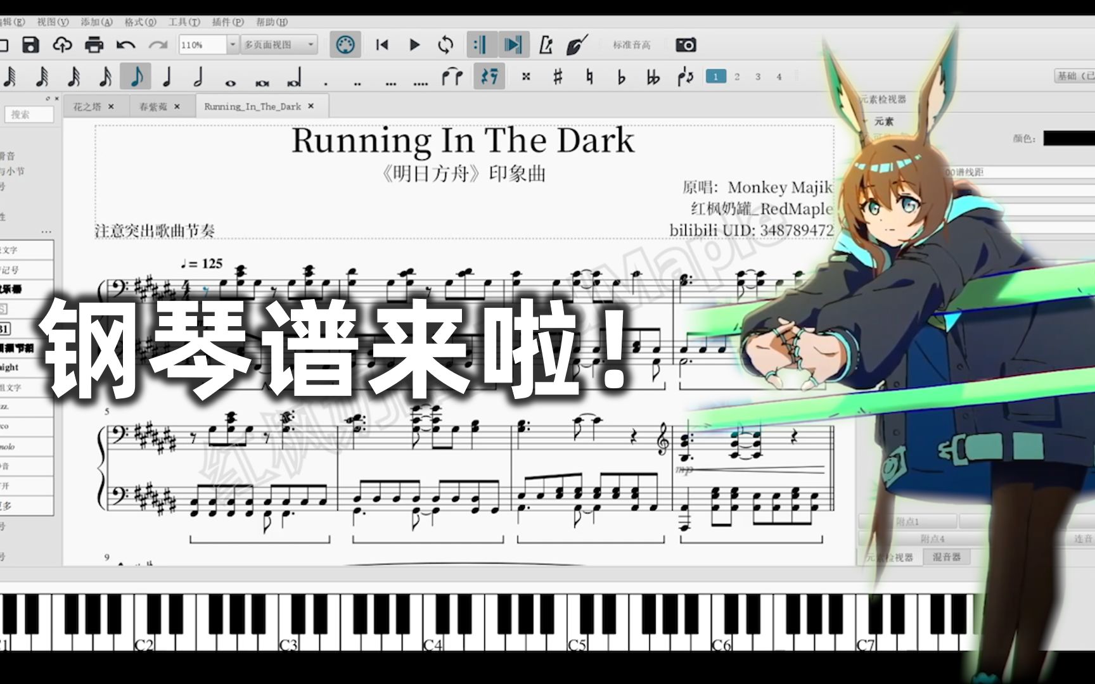The image size is (1095, 684).
Task: Toggle pan score during playback
Action: pyautogui.click(x=513, y=45)
